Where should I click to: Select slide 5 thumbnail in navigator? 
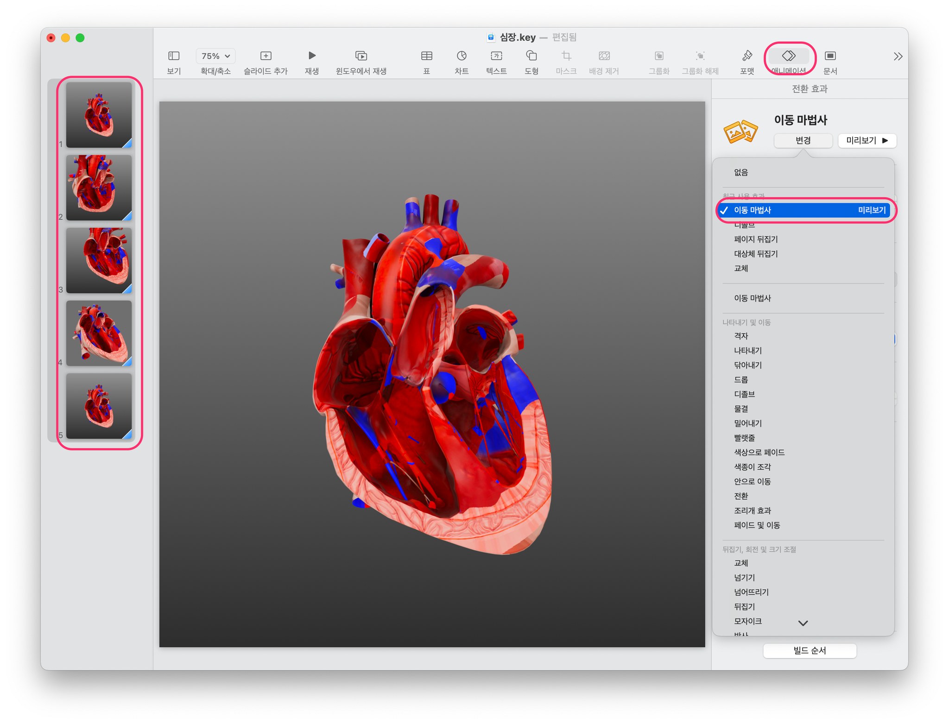click(99, 406)
